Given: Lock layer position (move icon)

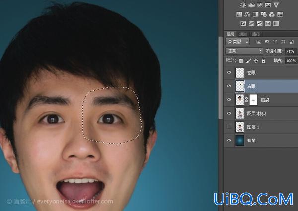Looking at the screenshot, I should (x=256, y=61).
